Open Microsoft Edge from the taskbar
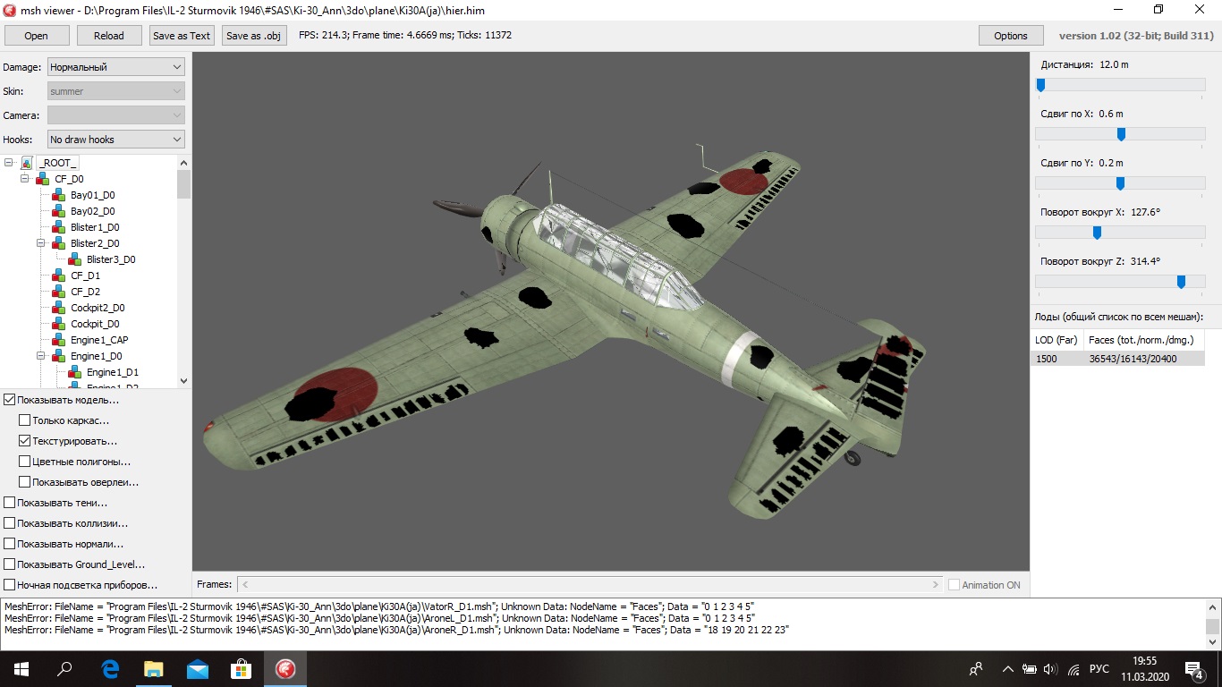 point(111,668)
